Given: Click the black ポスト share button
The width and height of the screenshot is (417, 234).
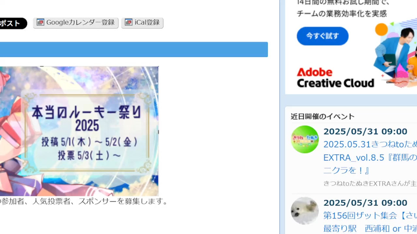Looking at the screenshot, I should (13, 23).
